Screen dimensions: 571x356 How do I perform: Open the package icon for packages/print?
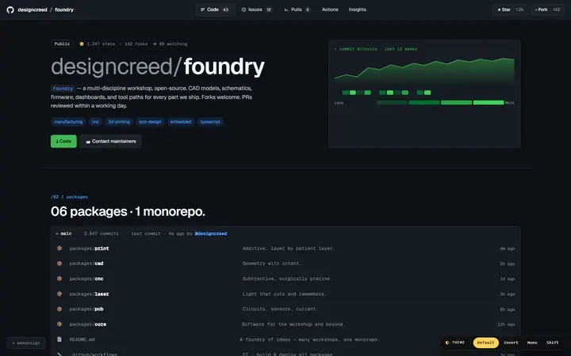click(59, 248)
